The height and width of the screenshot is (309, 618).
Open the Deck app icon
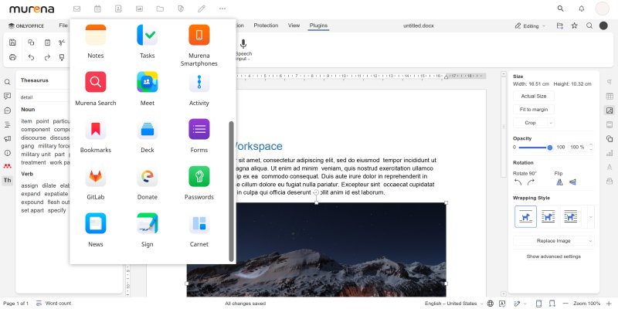[x=148, y=129]
